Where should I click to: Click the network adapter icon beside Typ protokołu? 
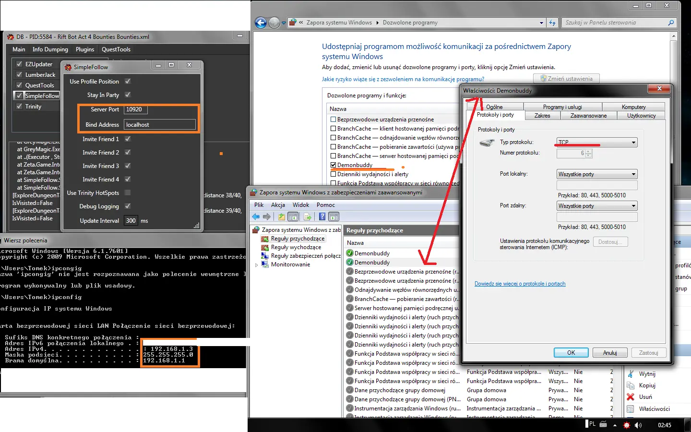tap(487, 143)
